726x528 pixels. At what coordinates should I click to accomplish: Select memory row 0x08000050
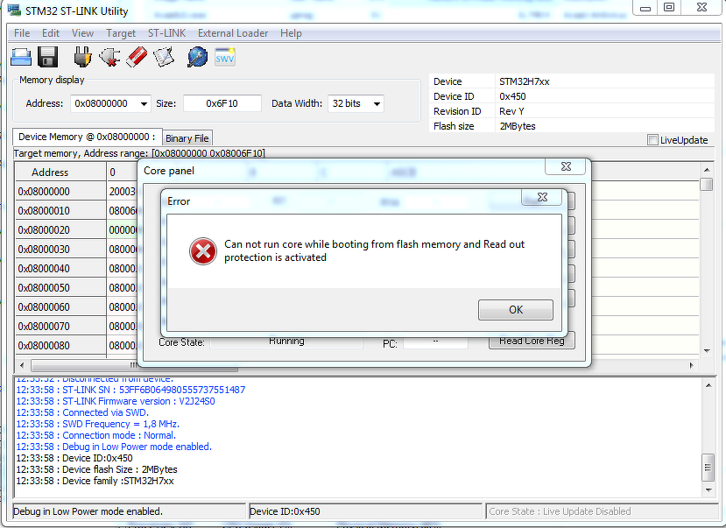coord(60,288)
